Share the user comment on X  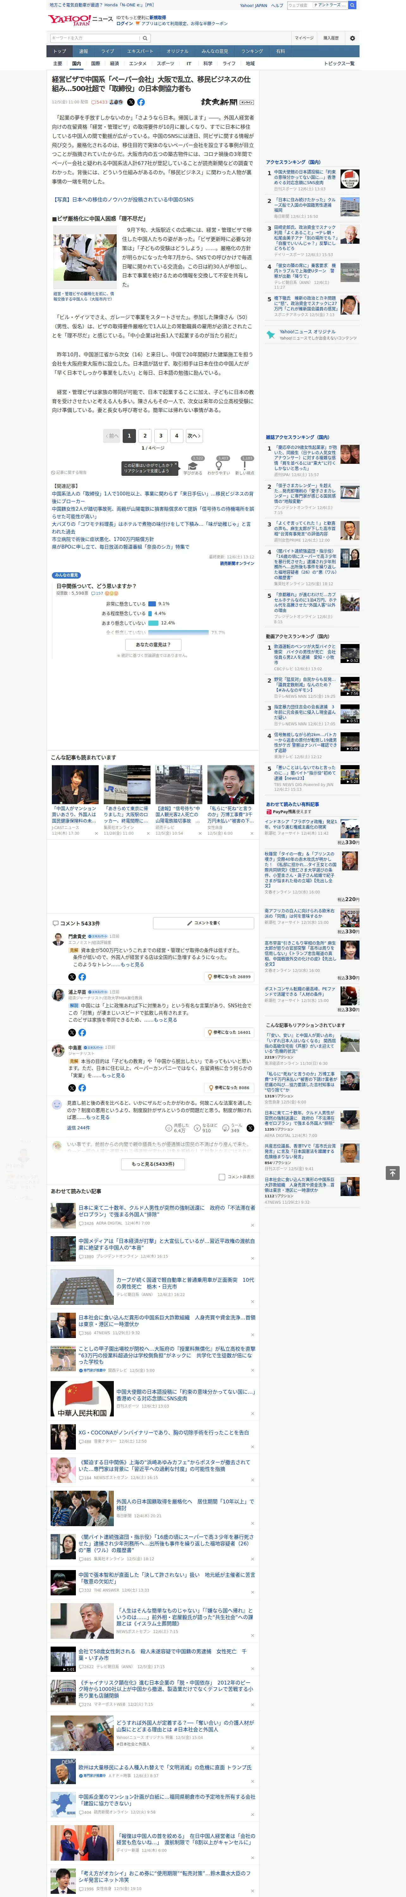pyautogui.click(x=250, y=1127)
